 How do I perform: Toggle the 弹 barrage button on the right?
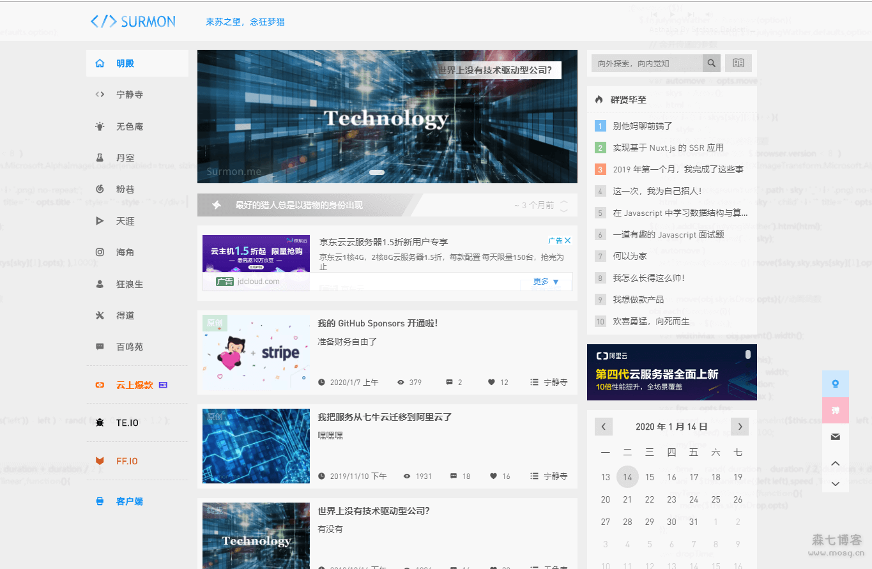point(835,410)
